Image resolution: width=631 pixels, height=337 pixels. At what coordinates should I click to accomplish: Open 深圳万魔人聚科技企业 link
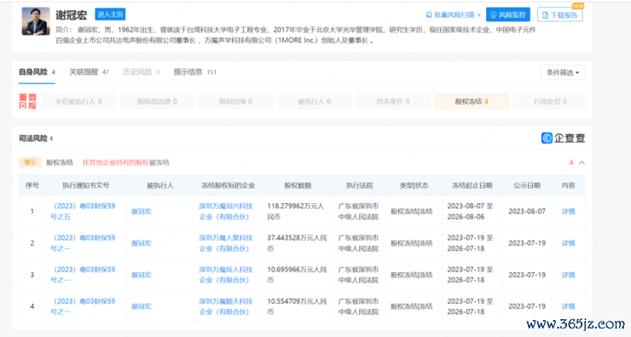pyautogui.click(x=226, y=243)
